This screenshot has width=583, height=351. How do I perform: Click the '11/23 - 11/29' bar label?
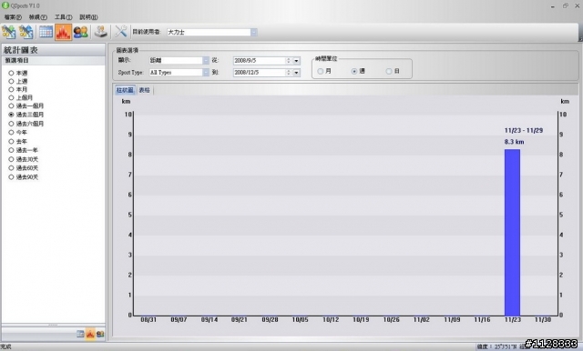click(524, 131)
